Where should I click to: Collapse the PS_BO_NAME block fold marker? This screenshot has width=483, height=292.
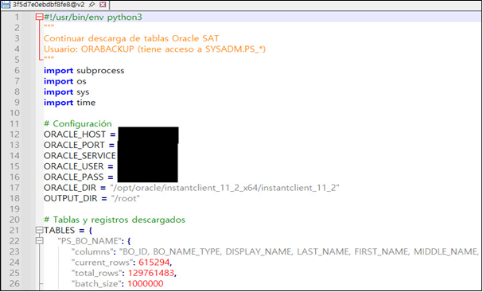40,241
